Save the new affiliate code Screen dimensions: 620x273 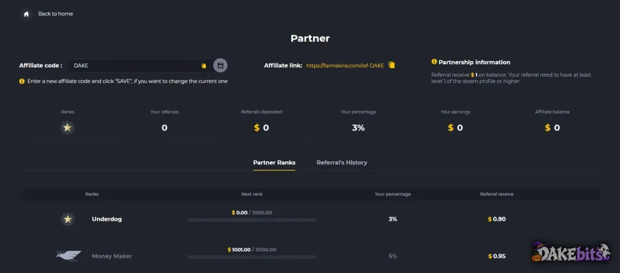220,65
